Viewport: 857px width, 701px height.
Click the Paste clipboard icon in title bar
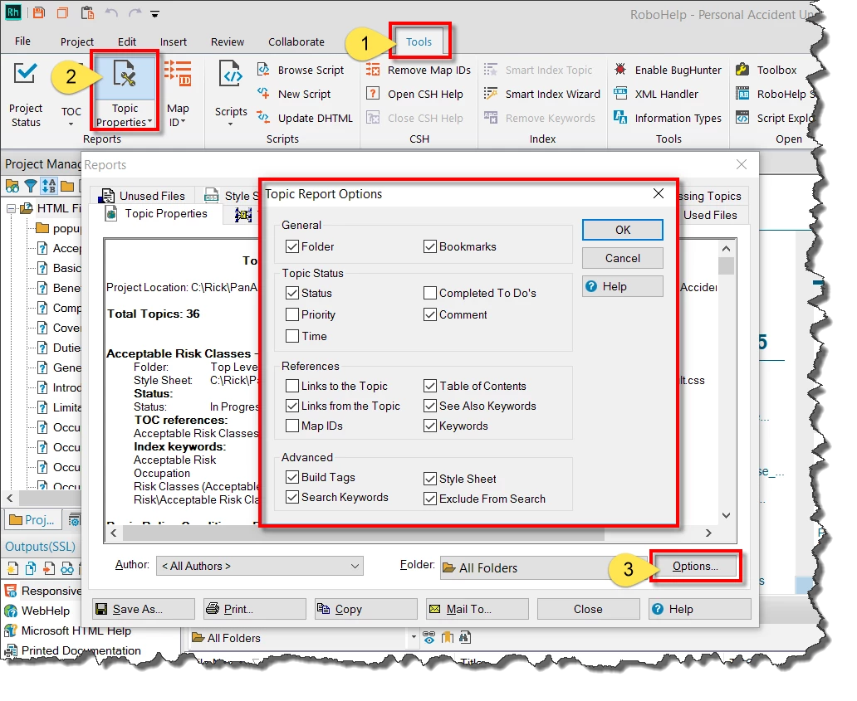pyautogui.click(x=87, y=13)
